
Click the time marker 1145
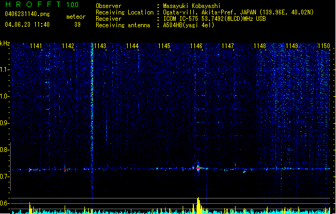click(x=164, y=46)
